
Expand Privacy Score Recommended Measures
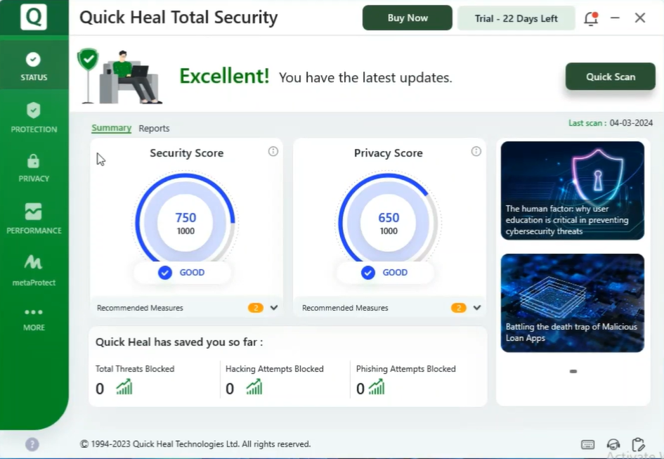click(476, 307)
